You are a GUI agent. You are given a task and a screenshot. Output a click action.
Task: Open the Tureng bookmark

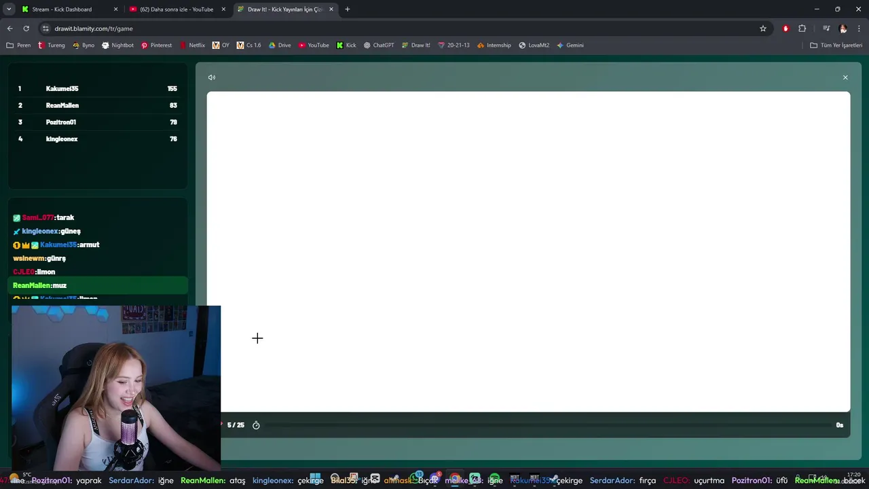(52, 46)
